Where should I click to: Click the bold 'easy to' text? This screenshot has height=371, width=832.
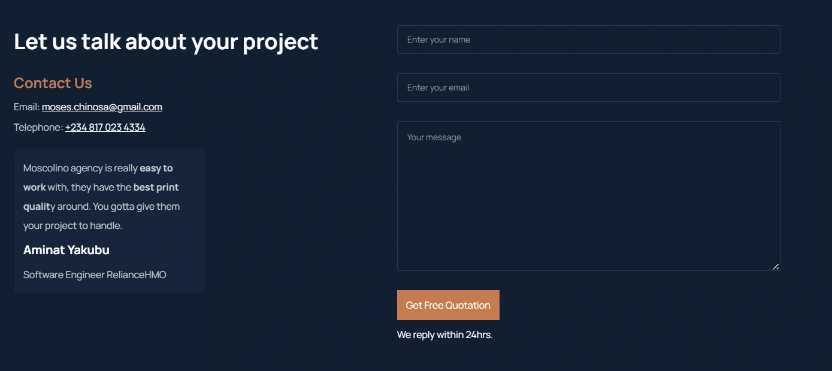pyautogui.click(x=156, y=168)
